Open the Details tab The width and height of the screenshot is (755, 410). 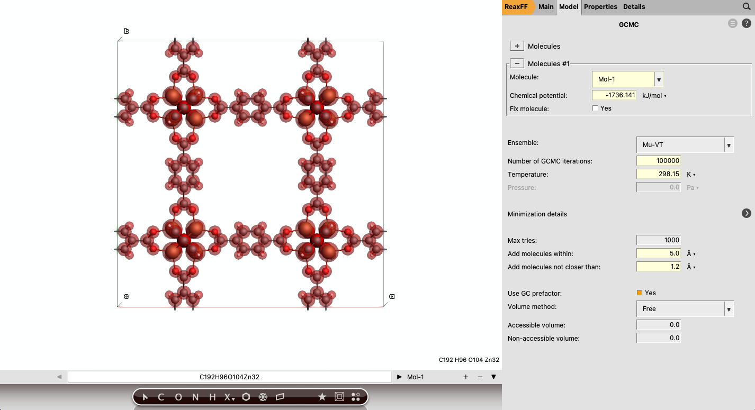click(634, 7)
